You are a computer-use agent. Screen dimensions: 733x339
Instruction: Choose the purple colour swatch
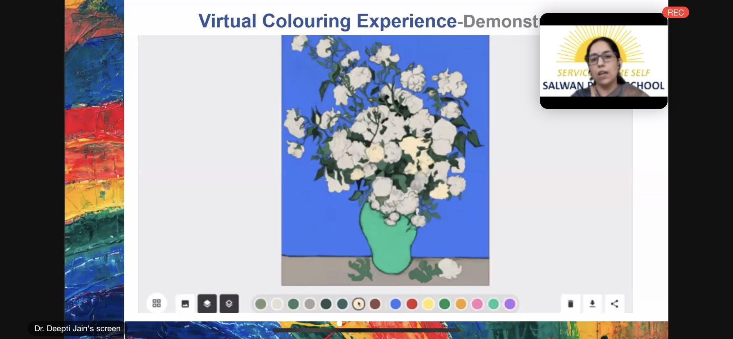510,304
